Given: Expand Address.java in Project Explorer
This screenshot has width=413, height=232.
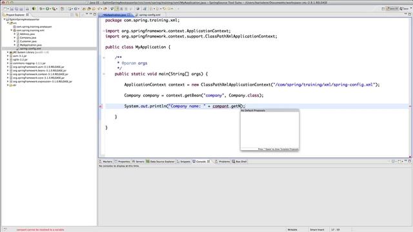Looking at the screenshot, I should 15,34.
